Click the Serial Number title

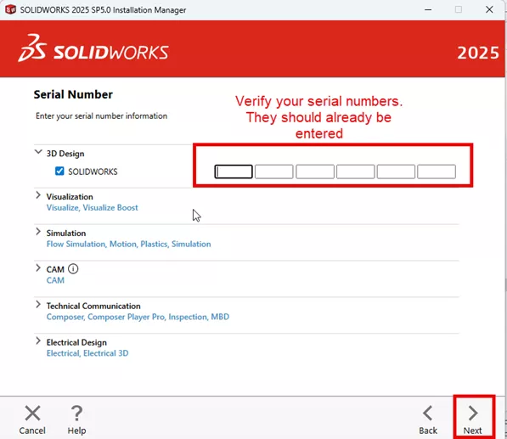coord(73,94)
